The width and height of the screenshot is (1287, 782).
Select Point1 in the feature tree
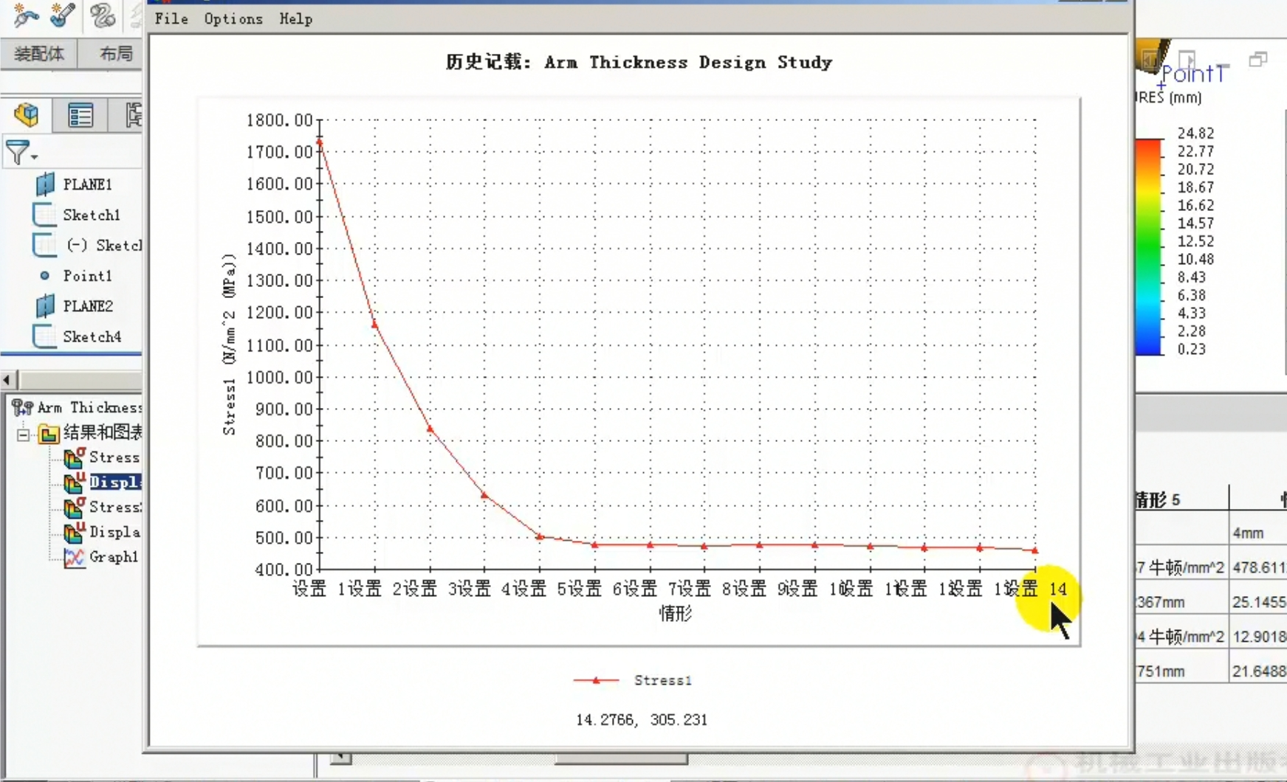click(x=87, y=276)
